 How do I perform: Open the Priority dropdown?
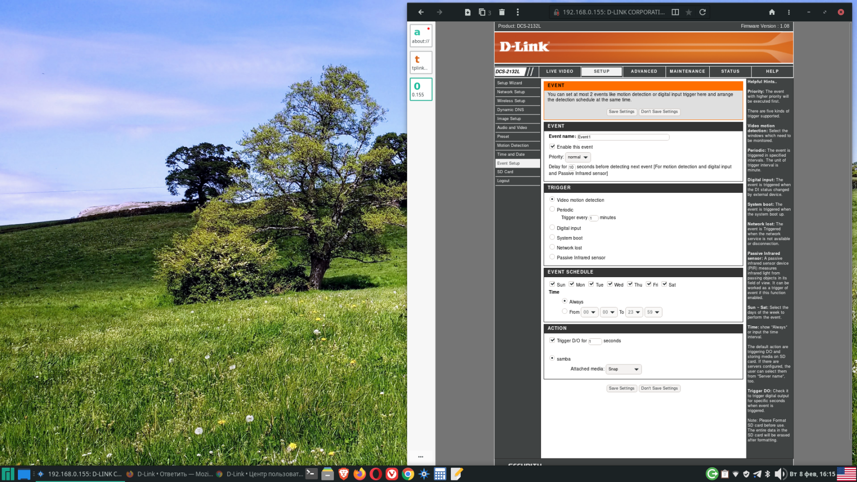click(578, 157)
